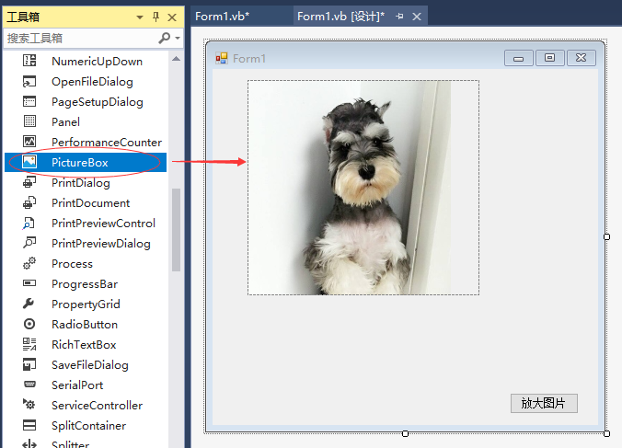Click the Form1 minimize button
The image size is (622, 448).
[x=518, y=58]
